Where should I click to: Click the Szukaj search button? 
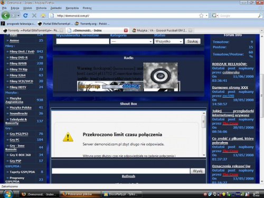[192, 41]
